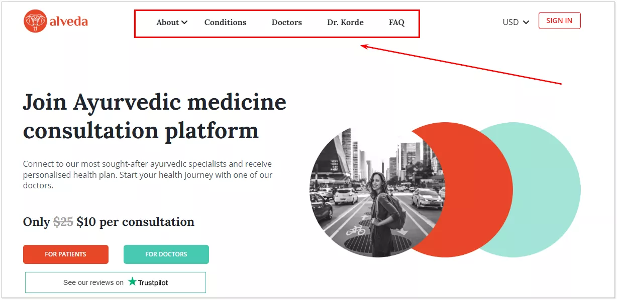Click the alveda elephant logo icon
Image resolution: width=617 pixels, height=300 pixels.
click(35, 22)
